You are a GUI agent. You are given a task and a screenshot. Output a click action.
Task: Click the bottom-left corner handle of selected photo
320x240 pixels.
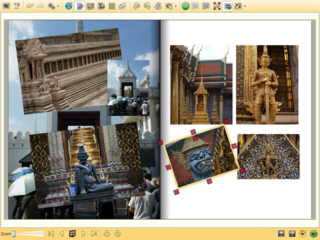click(x=177, y=192)
